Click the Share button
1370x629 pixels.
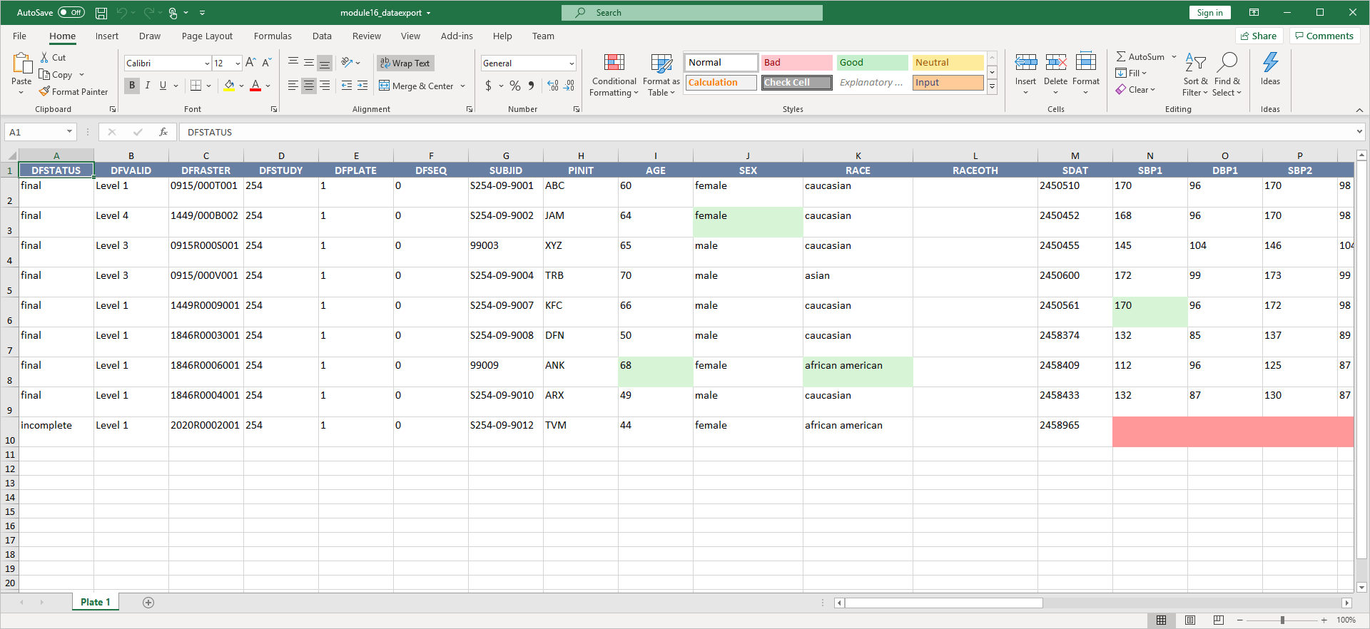tap(1259, 36)
